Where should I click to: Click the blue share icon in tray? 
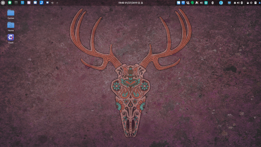(183, 3)
